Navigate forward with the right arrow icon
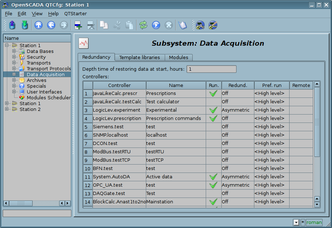This screenshot has width=332, height=228. (x=64, y=25)
